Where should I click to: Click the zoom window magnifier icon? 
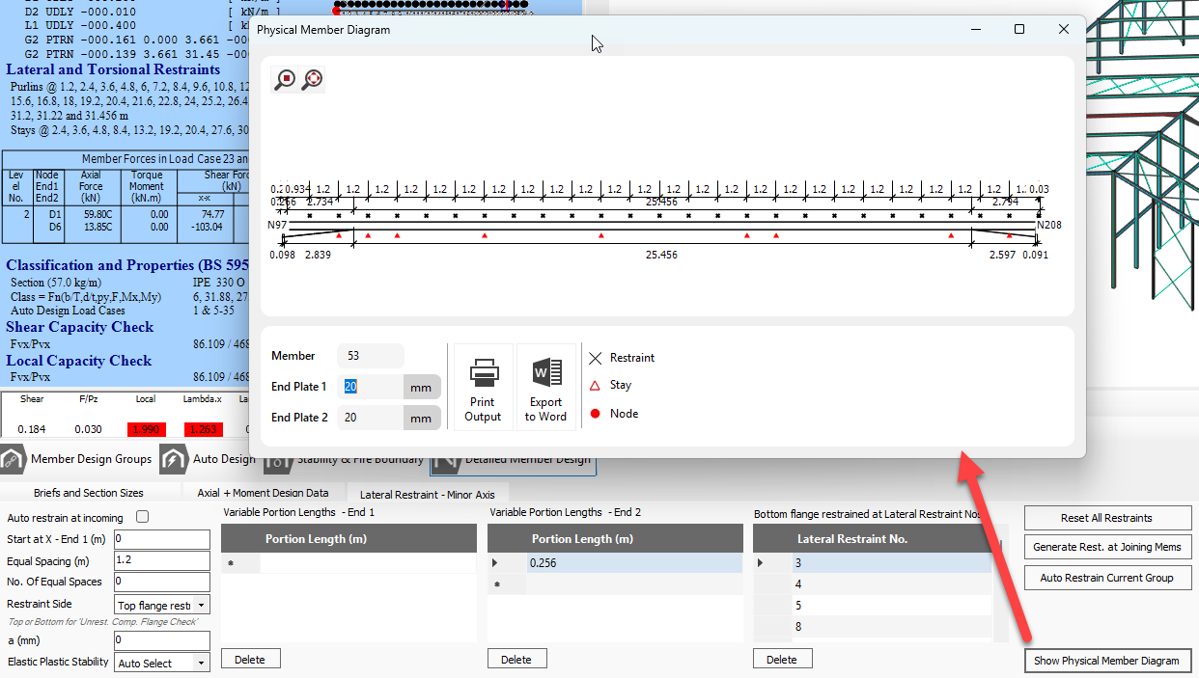point(285,80)
